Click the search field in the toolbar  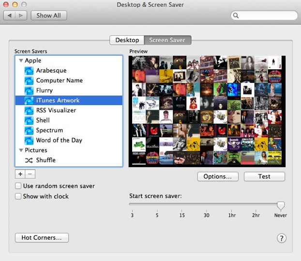coord(264,15)
